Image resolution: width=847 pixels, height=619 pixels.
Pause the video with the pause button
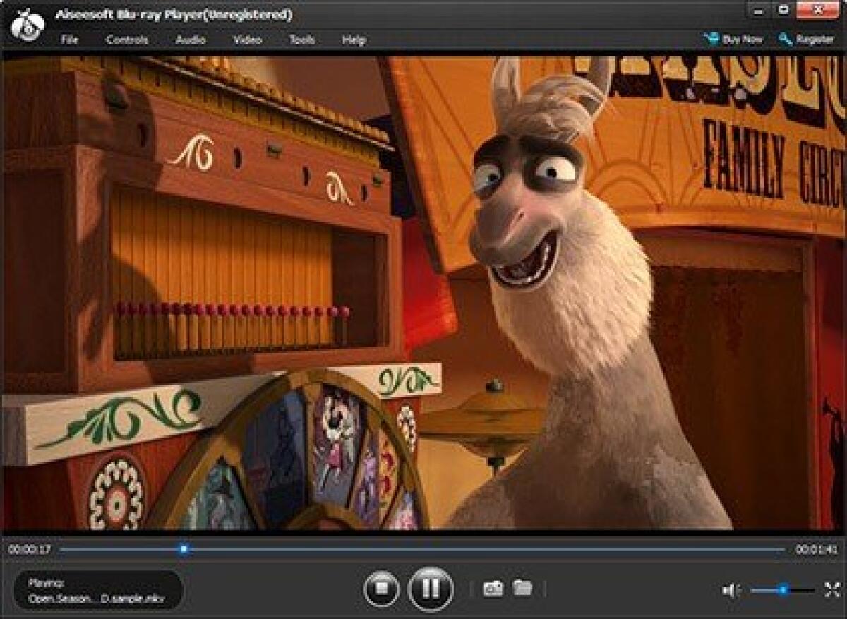[431, 587]
